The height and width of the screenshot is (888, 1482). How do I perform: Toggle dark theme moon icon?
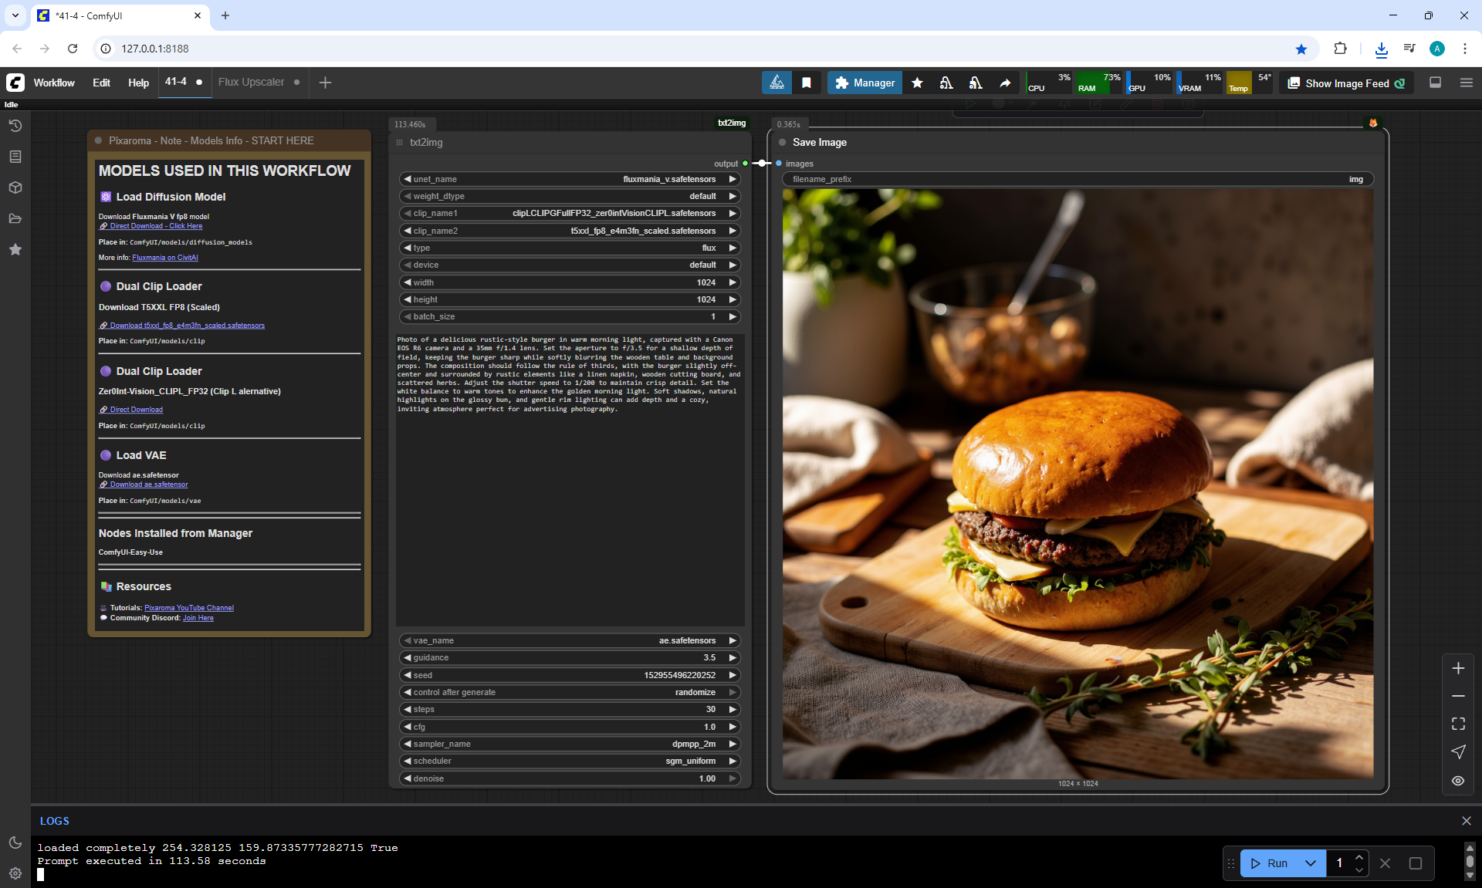coord(15,842)
